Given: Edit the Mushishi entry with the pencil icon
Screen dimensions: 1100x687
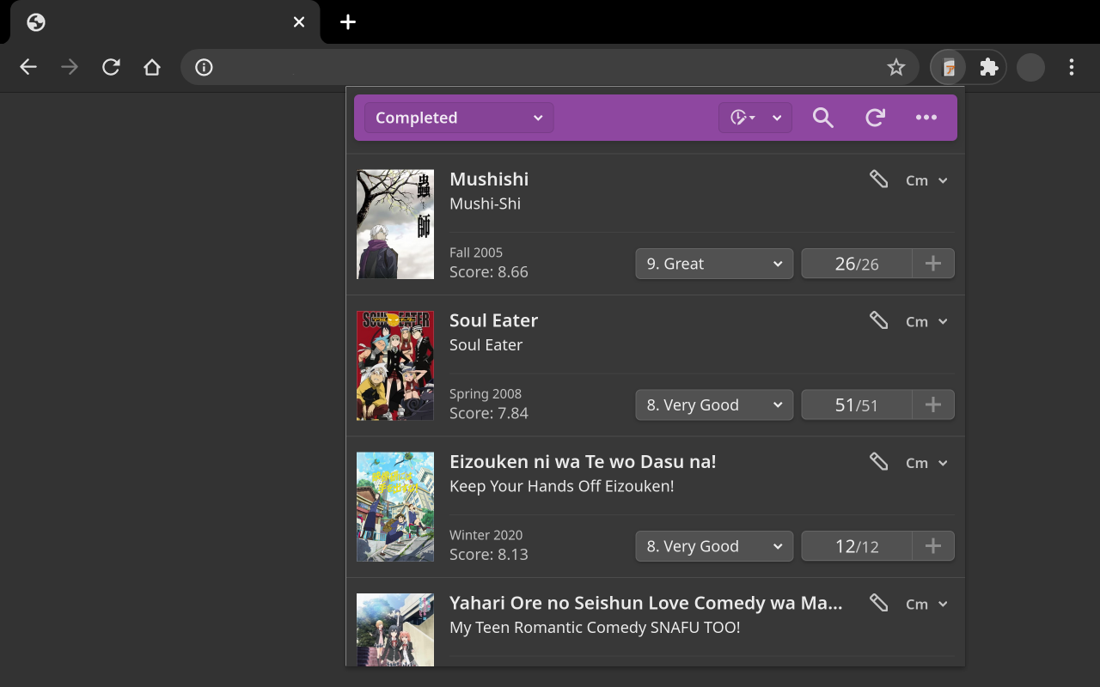Looking at the screenshot, I should tap(878, 179).
